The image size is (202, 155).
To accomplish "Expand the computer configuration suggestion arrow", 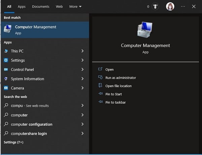I will [x=82, y=124].
